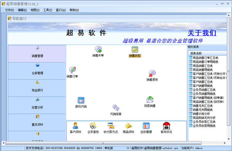Select 仓库管理 sidebar module
This screenshot has width=232, height=151.
coord(37,71)
